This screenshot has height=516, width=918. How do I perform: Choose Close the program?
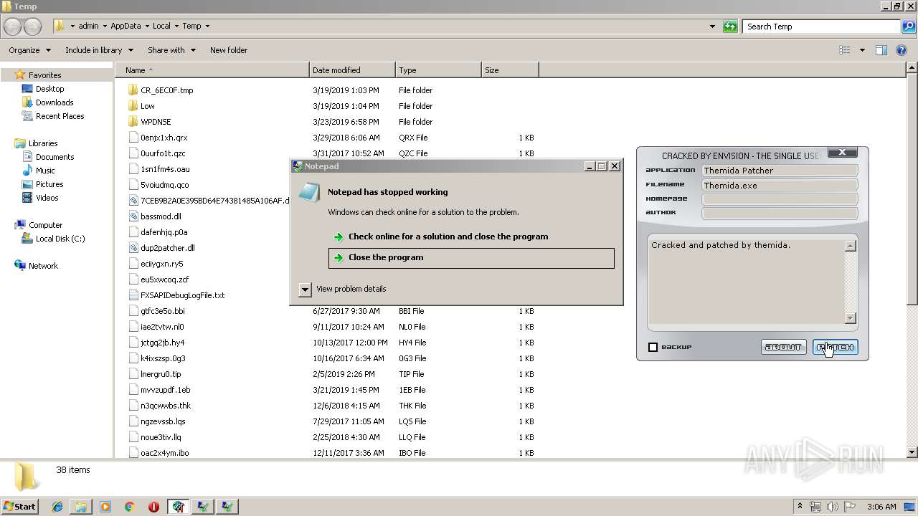[471, 258]
